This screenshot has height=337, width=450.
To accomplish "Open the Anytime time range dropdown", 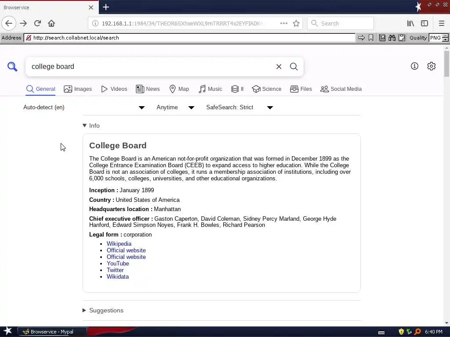I will click(175, 108).
